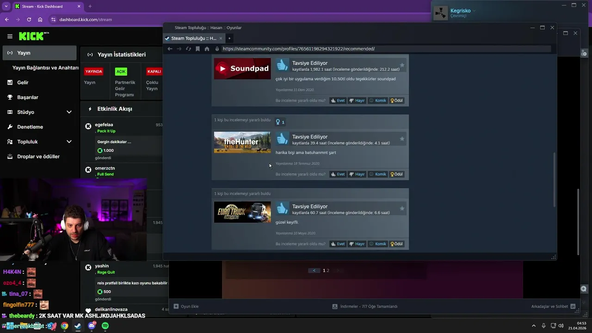Viewport: 592px width, 333px height.
Task: Reload the Steam community page
Action: [188, 49]
